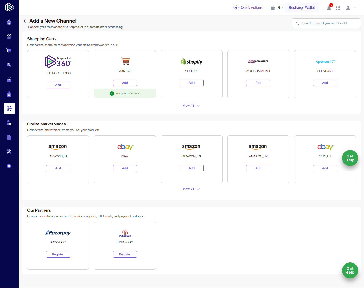The height and width of the screenshot is (288, 364).
Task: Open the Settings gear at sidebar bottom
Action: point(9,166)
